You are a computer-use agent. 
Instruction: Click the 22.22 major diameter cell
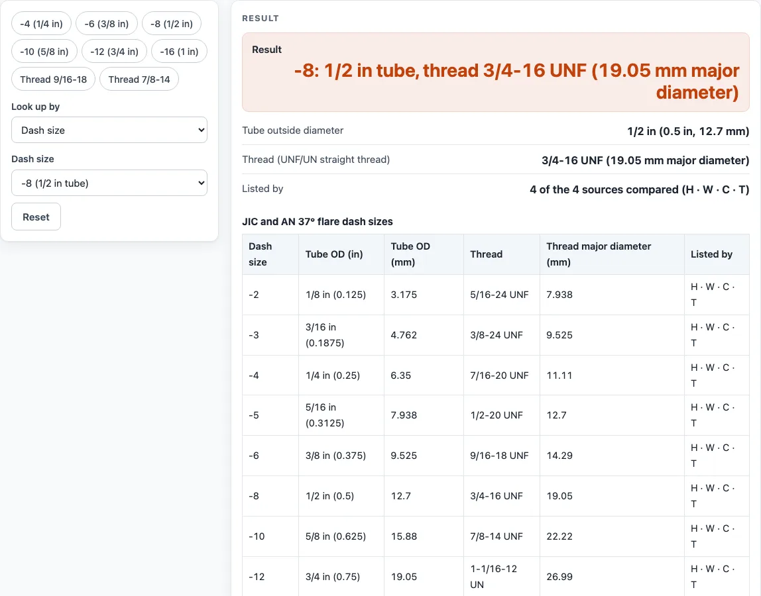click(611, 536)
